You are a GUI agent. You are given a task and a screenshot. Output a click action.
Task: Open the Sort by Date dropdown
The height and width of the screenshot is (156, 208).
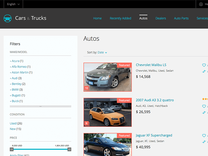click(102, 53)
